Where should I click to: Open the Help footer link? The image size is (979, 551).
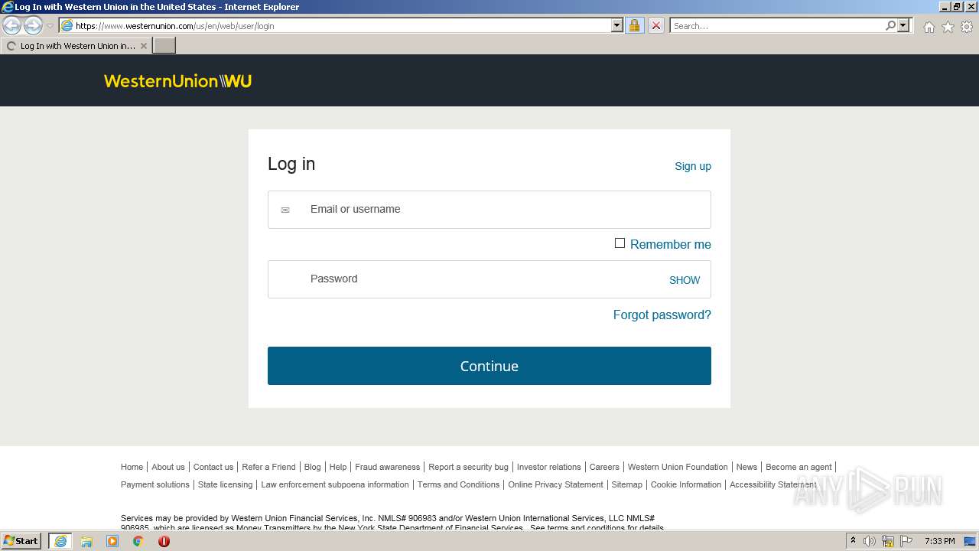[338, 467]
